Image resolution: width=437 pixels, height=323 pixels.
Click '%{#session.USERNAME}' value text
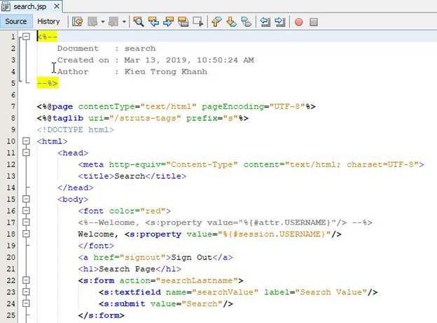(275, 234)
